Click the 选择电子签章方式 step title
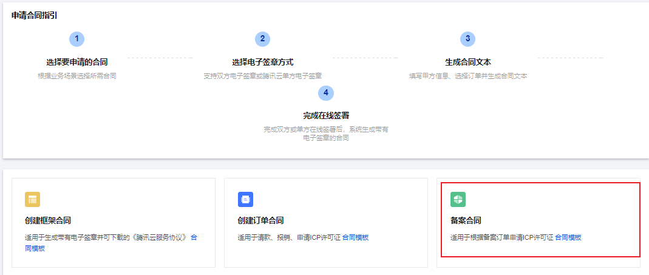The height and width of the screenshot is (275, 649). (263, 63)
